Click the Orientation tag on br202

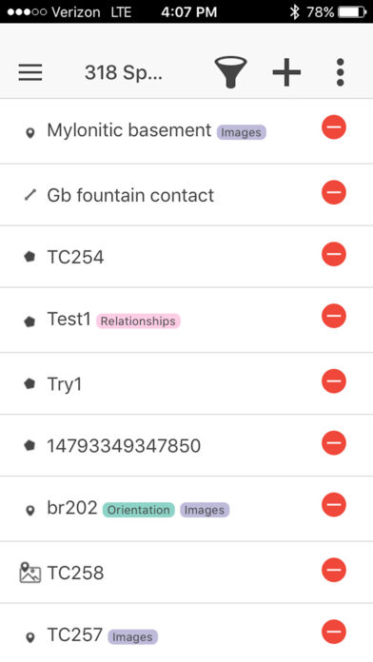point(138,510)
